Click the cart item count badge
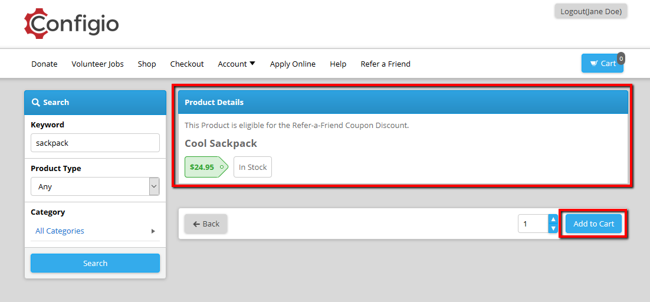The image size is (650, 302). [x=620, y=58]
